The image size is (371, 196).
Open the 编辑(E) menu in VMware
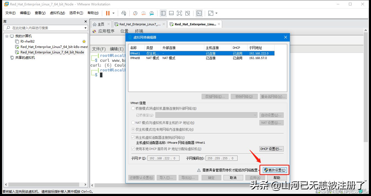[25, 13]
